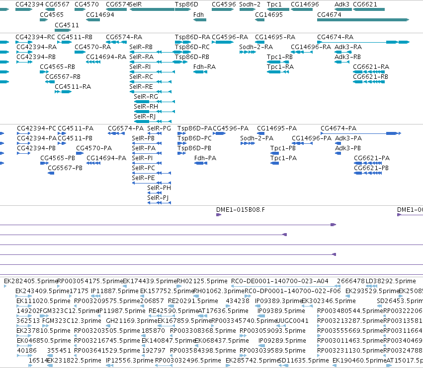Select the SelR gene glyph
The image size is (423, 368).
(x=152, y=10)
